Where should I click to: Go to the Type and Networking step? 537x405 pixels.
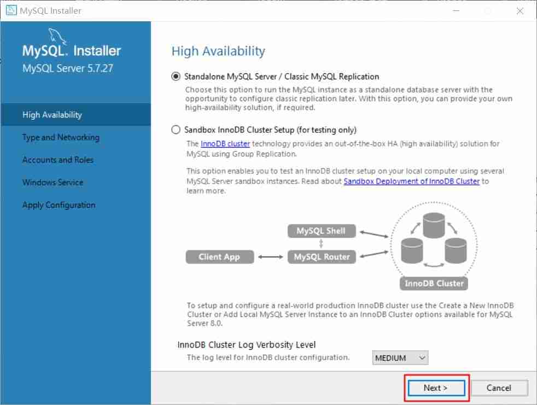[x=61, y=137]
